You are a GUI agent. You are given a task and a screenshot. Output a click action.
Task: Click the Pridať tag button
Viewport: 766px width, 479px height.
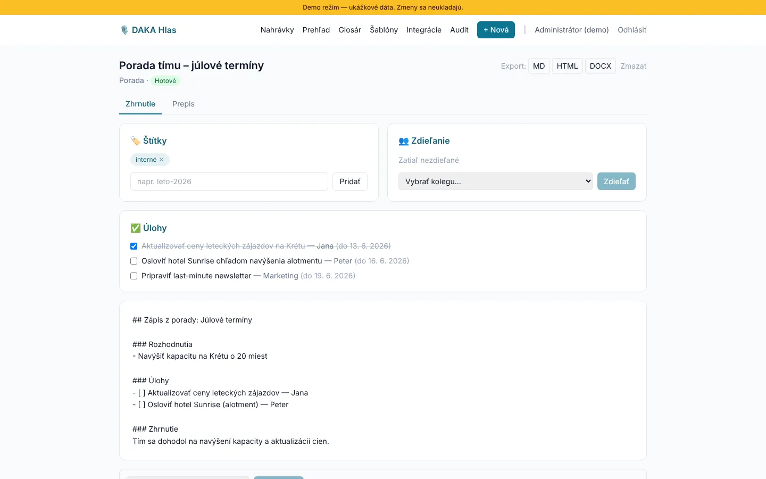pos(350,181)
